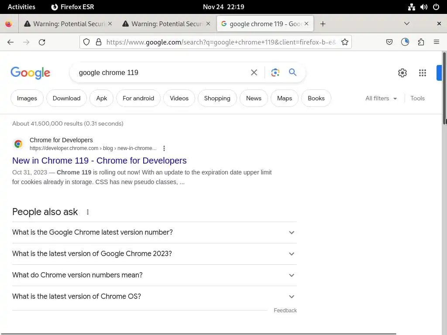
Task: Open the power menu icon
Action: coord(436,7)
